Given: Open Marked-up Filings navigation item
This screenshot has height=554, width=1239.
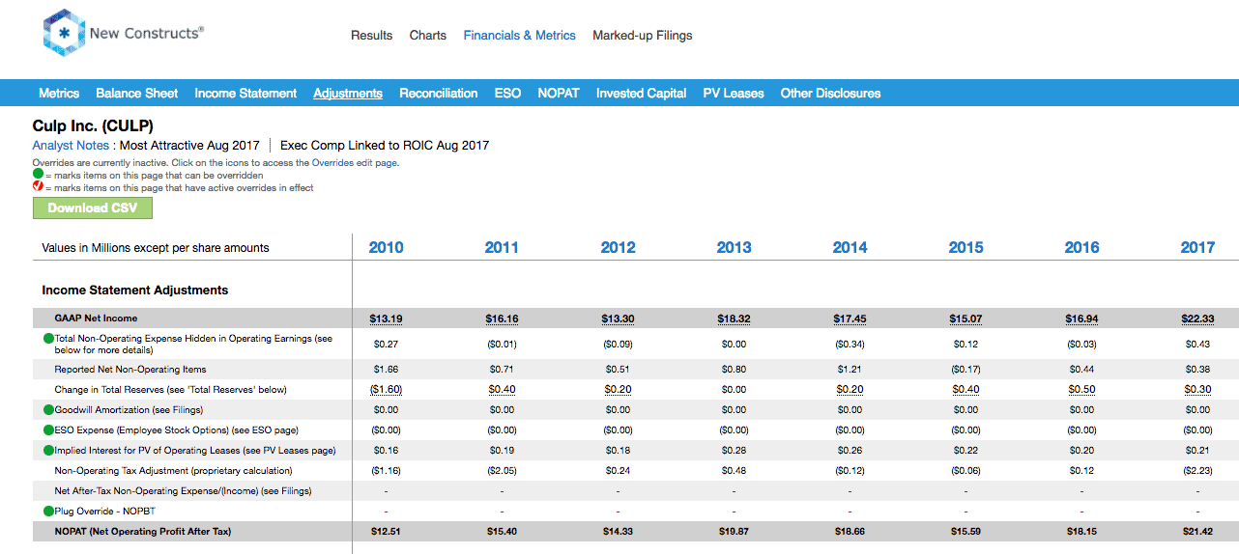Looking at the screenshot, I should click(643, 36).
